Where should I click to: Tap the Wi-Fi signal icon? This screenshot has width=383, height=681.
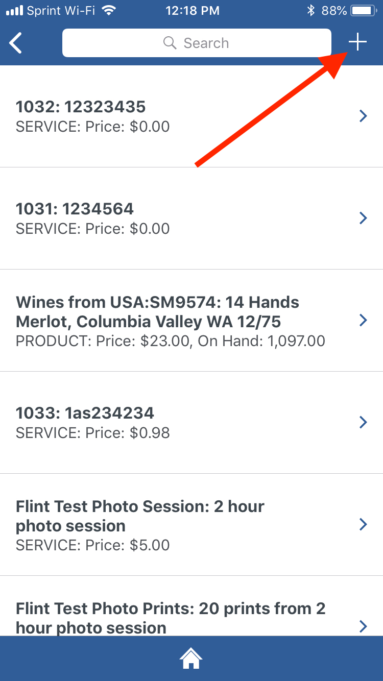pyautogui.click(x=109, y=10)
